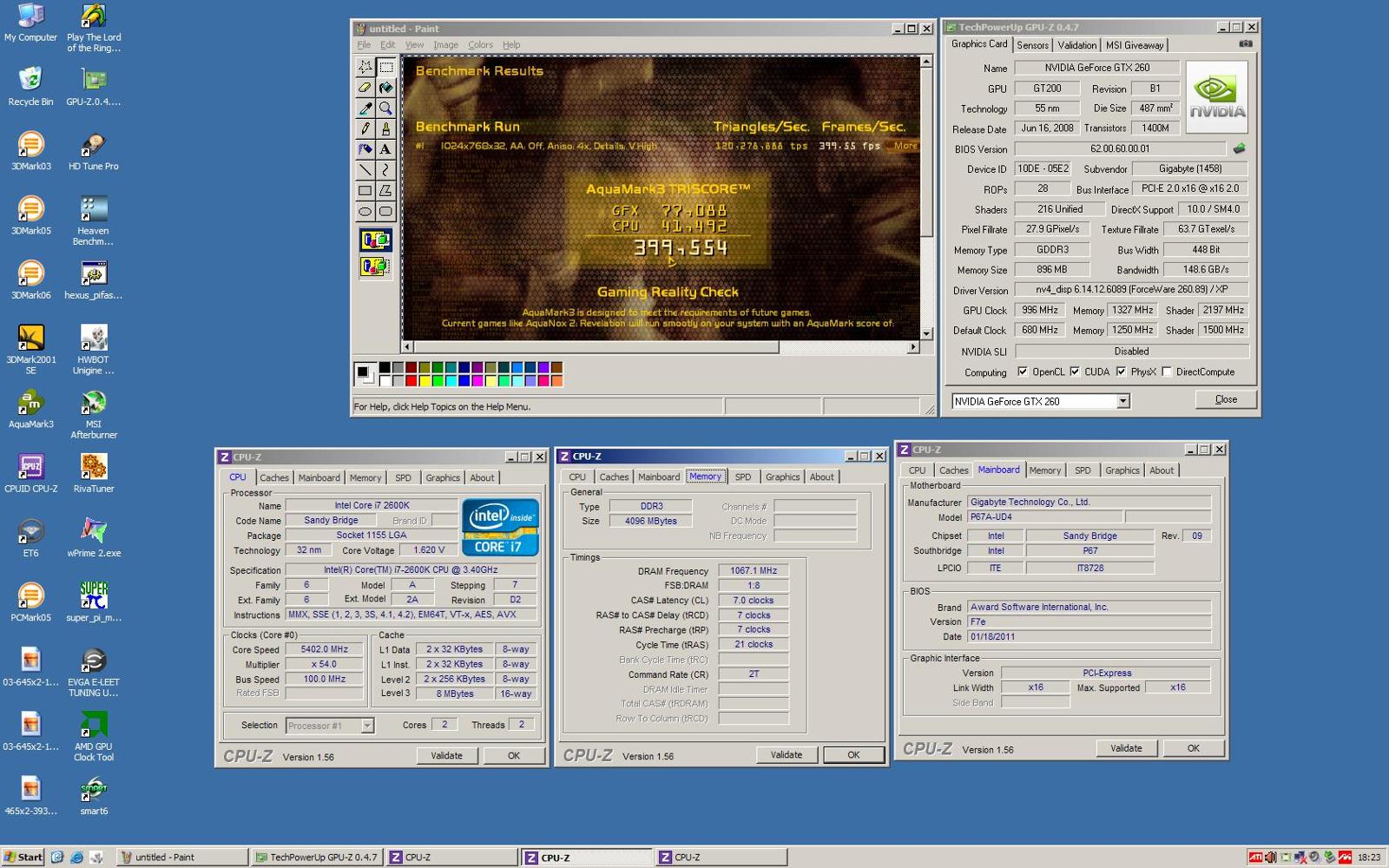This screenshot has width=1389, height=868.
Task: Click Paint's vertical scrollbar down arrow
Action: [926, 333]
